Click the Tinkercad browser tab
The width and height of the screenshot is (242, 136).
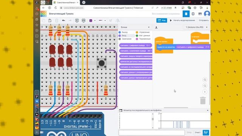(x=66, y=3)
